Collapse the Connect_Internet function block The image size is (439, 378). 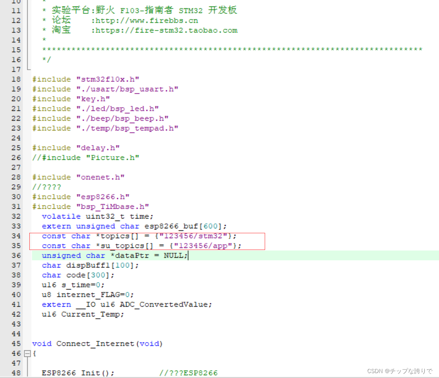point(27,353)
